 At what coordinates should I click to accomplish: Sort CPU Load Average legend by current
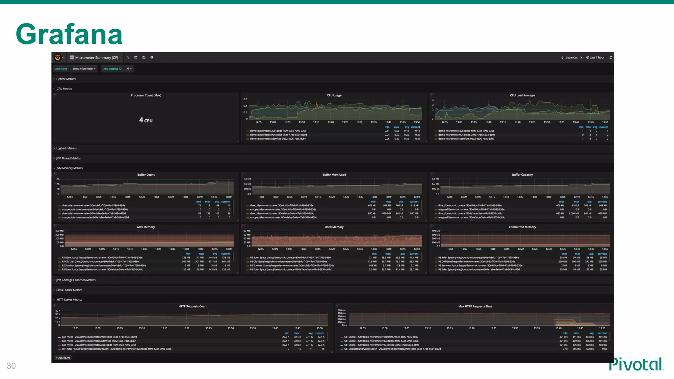[604, 127]
